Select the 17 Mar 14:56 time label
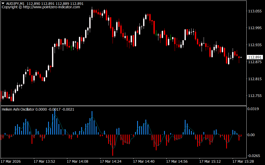 (x=177, y=161)
